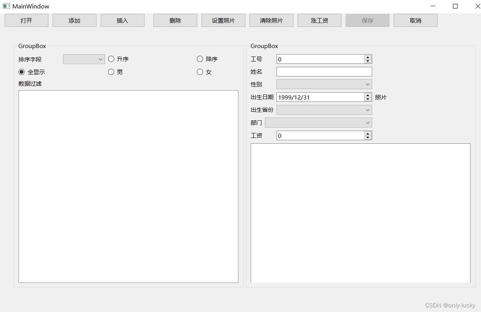Click the 设置照片 button

pyautogui.click(x=223, y=20)
